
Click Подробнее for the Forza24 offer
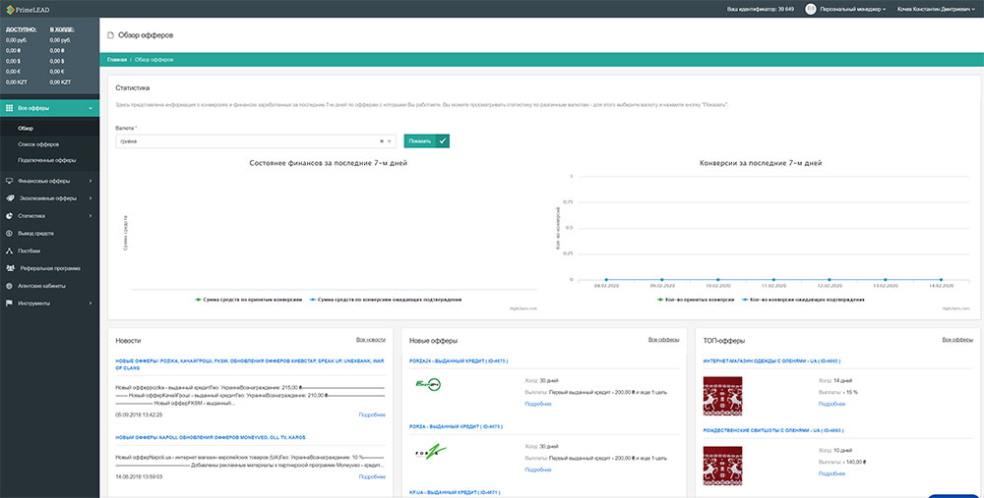coord(538,404)
